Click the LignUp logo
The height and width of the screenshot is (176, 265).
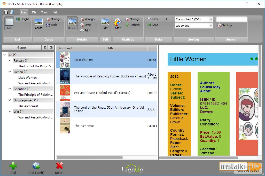[x=132, y=169]
